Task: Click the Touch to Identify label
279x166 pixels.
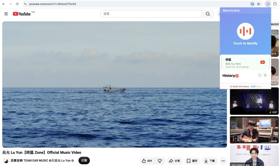Action: 246,43
